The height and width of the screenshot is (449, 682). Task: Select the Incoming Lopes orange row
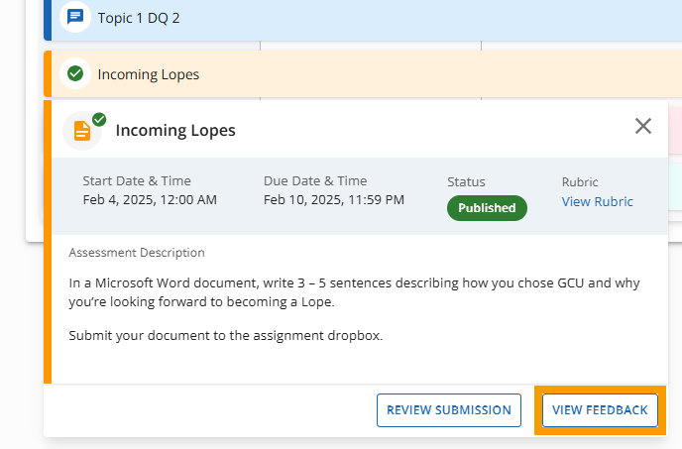point(363,74)
